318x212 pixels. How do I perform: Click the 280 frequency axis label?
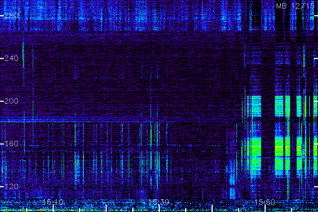click(x=11, y=16)
